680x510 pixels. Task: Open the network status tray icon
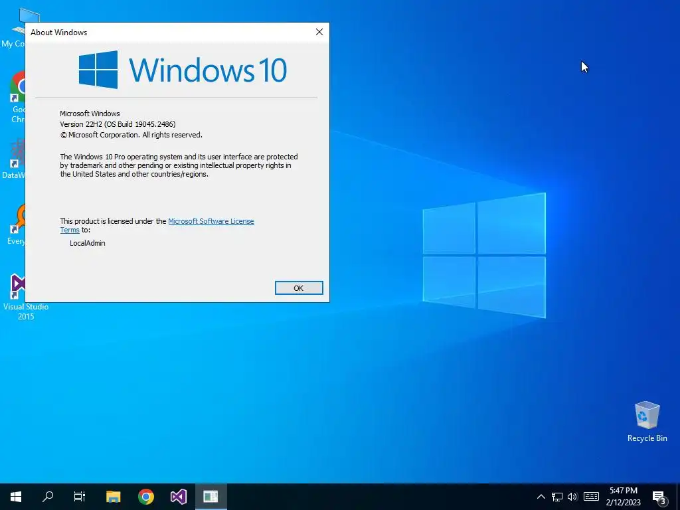[557, 497]
